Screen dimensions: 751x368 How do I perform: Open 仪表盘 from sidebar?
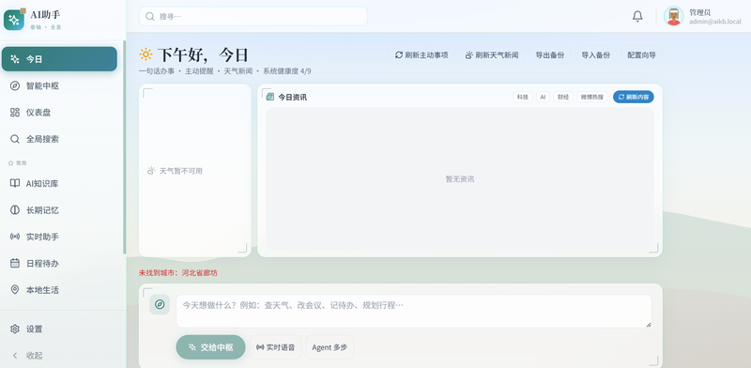click(59, 112)
